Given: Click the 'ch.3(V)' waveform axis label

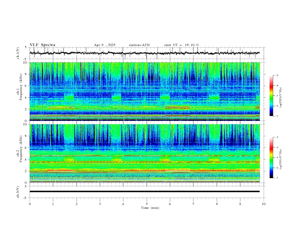Looking at the screenshot, I should coord(18,192).
